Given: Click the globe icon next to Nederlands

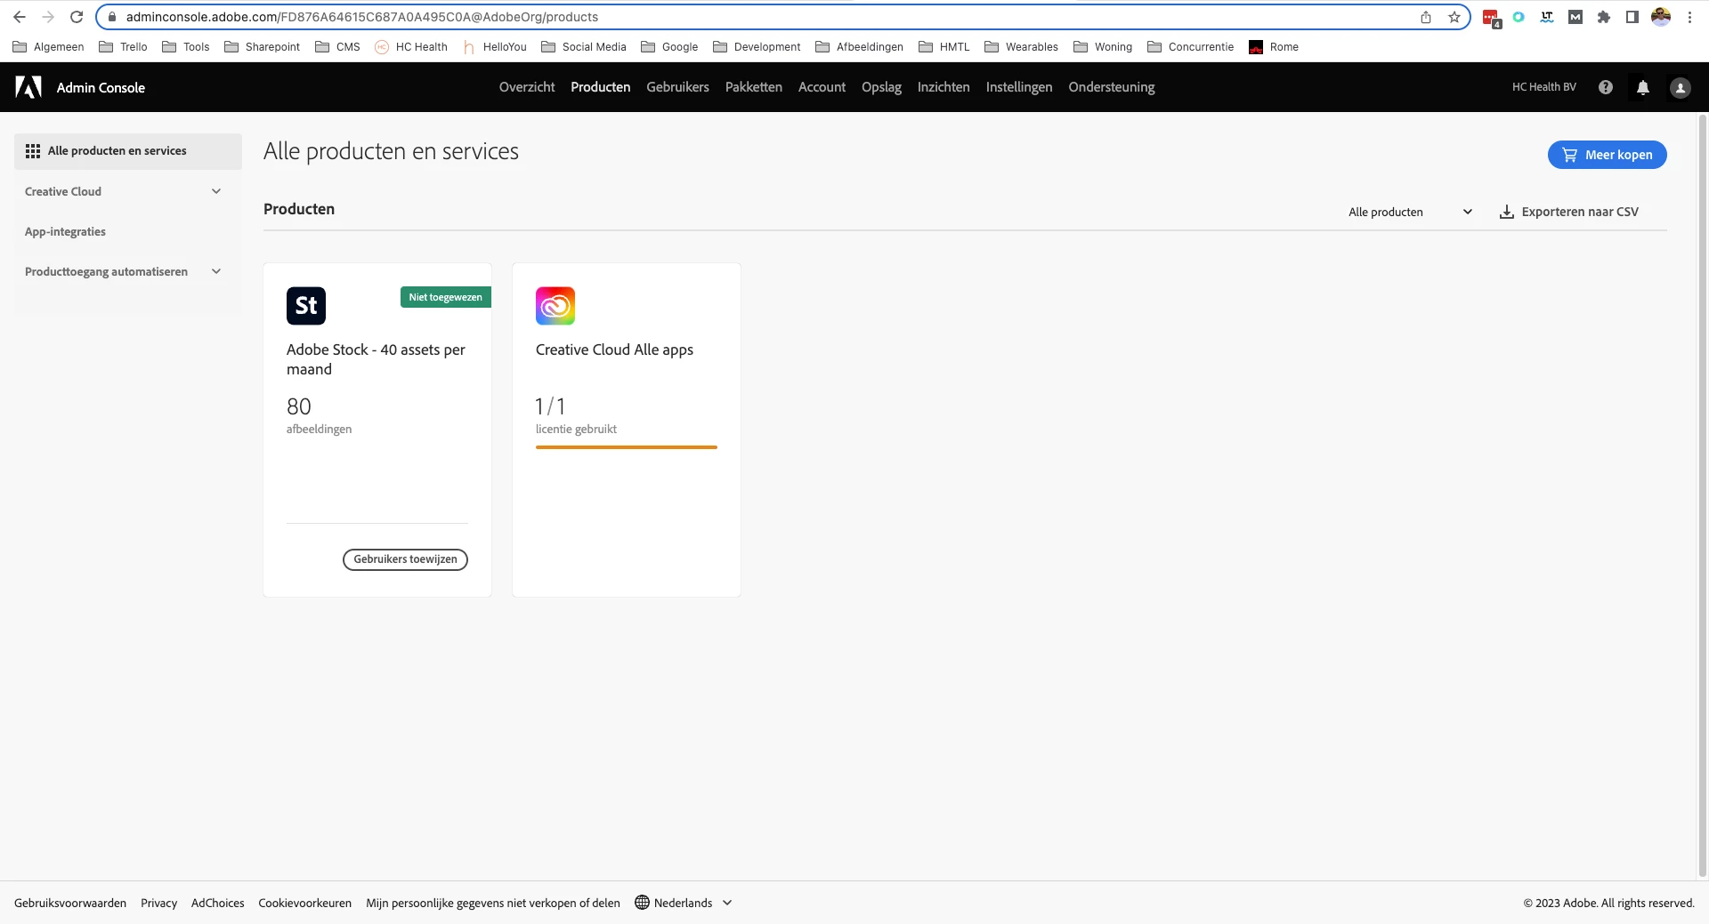Looking at the screenshot, I should click(x=642, y=903).
